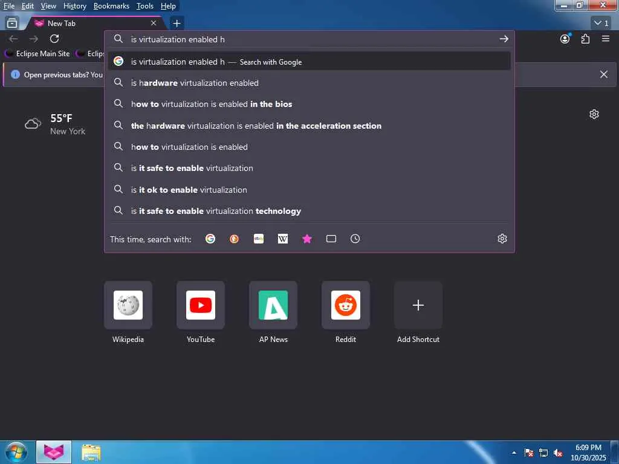Open the History menu
This screenshot has height=464, width=619.
pos(74,6)
